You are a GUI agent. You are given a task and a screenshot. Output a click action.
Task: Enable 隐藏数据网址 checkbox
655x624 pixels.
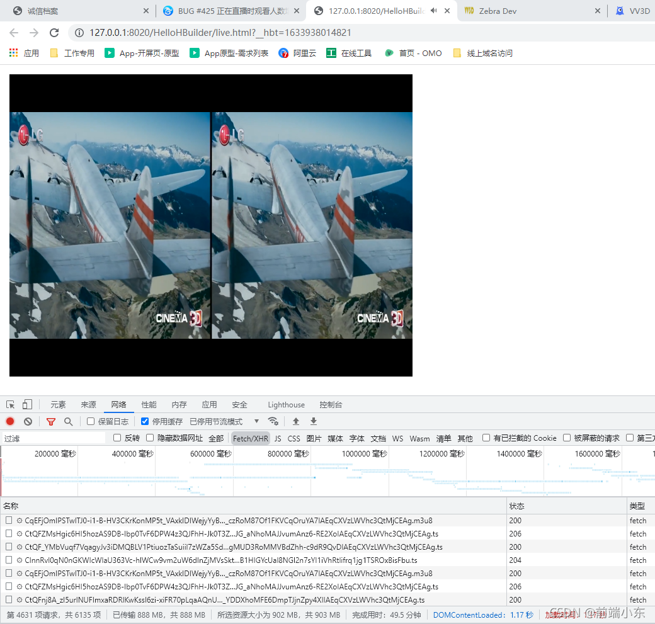pos(149,438)
